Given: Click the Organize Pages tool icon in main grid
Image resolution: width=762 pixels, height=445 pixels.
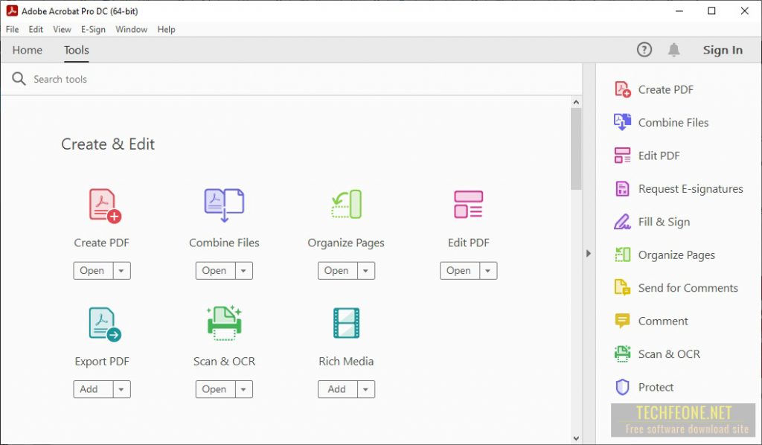Looking at the screenshot, I should [347, 204].
